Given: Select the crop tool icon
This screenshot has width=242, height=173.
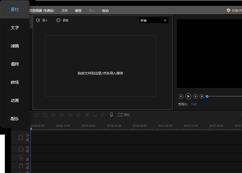Looking at the screenshot, I should coord(70,115).
